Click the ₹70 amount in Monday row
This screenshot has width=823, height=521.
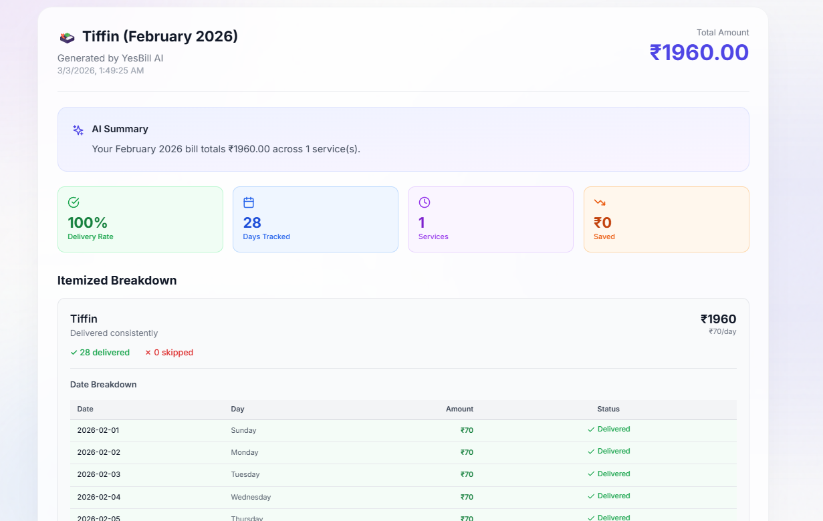[x=467, y=452]
